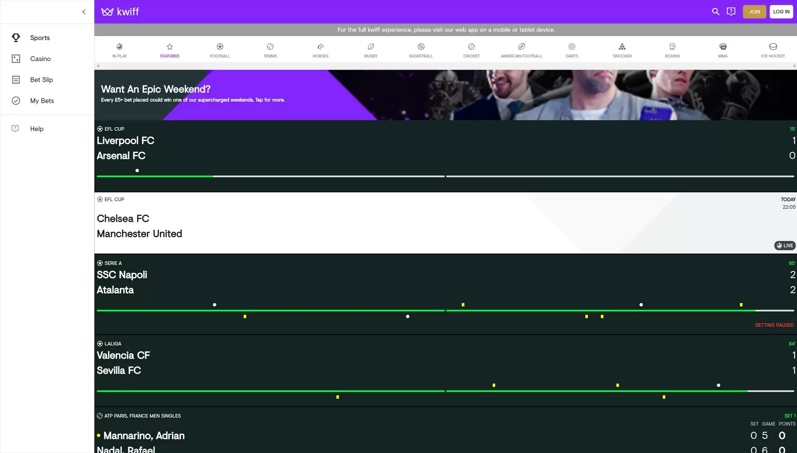Click the SERIE A league label
Image resolution: width=797 pixels, height=453 pixels.
113,263
